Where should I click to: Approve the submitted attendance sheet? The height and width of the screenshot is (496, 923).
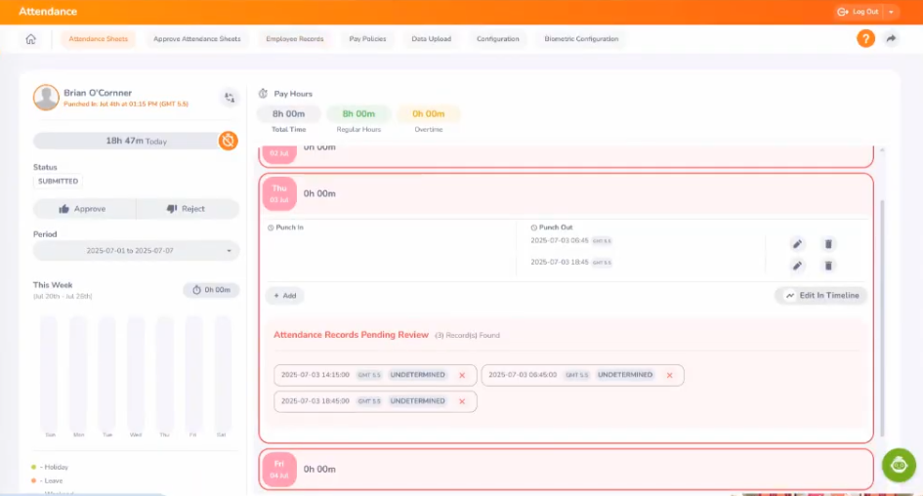coord(84,209)
